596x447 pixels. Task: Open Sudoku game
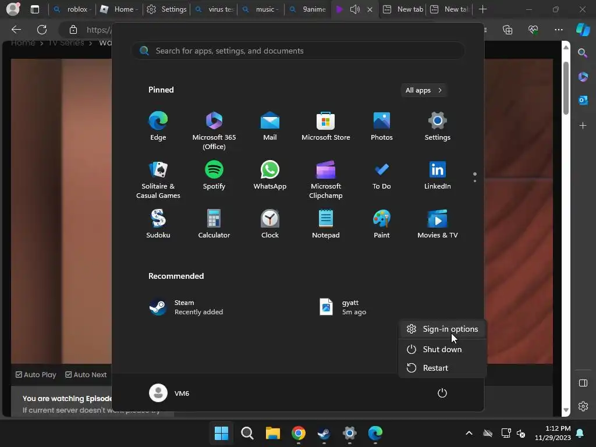coord(158,224)
